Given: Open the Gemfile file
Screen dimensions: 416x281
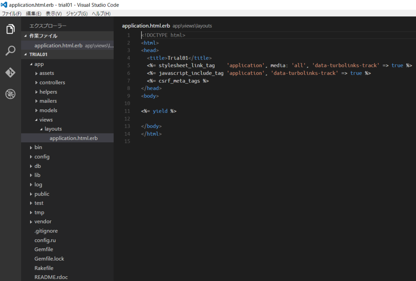Looking at the screenshot, I should pyautogui.click(x=44, y=249).
